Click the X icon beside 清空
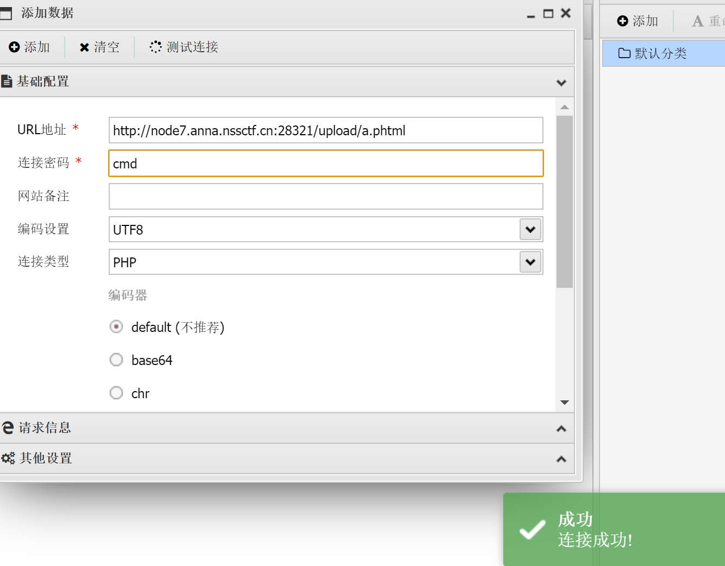 click(84, 47)
